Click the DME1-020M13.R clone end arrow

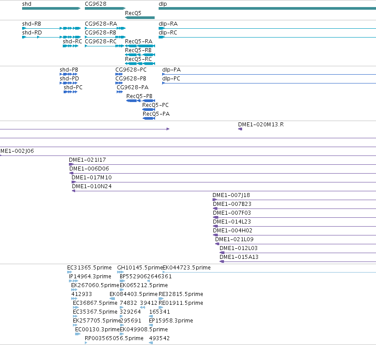(x=240, y=129)
